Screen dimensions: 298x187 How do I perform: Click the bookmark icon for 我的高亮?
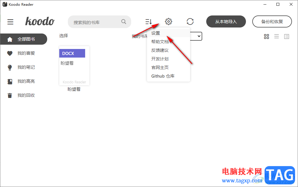pyautogui.click(x=10, y=82)
